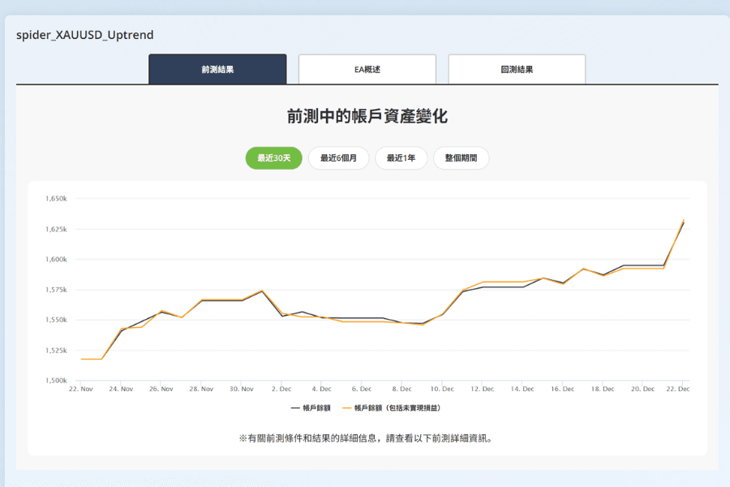Hide the orange 包括未實現損益 legend series
This screenshot has height=487, width=730.
coord(397,407)
